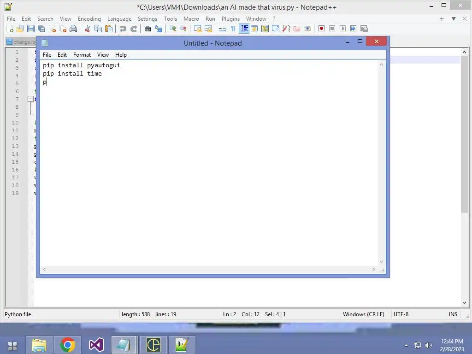
Task: Click the Undo arrow icon
Action: (x=123, y=29)
